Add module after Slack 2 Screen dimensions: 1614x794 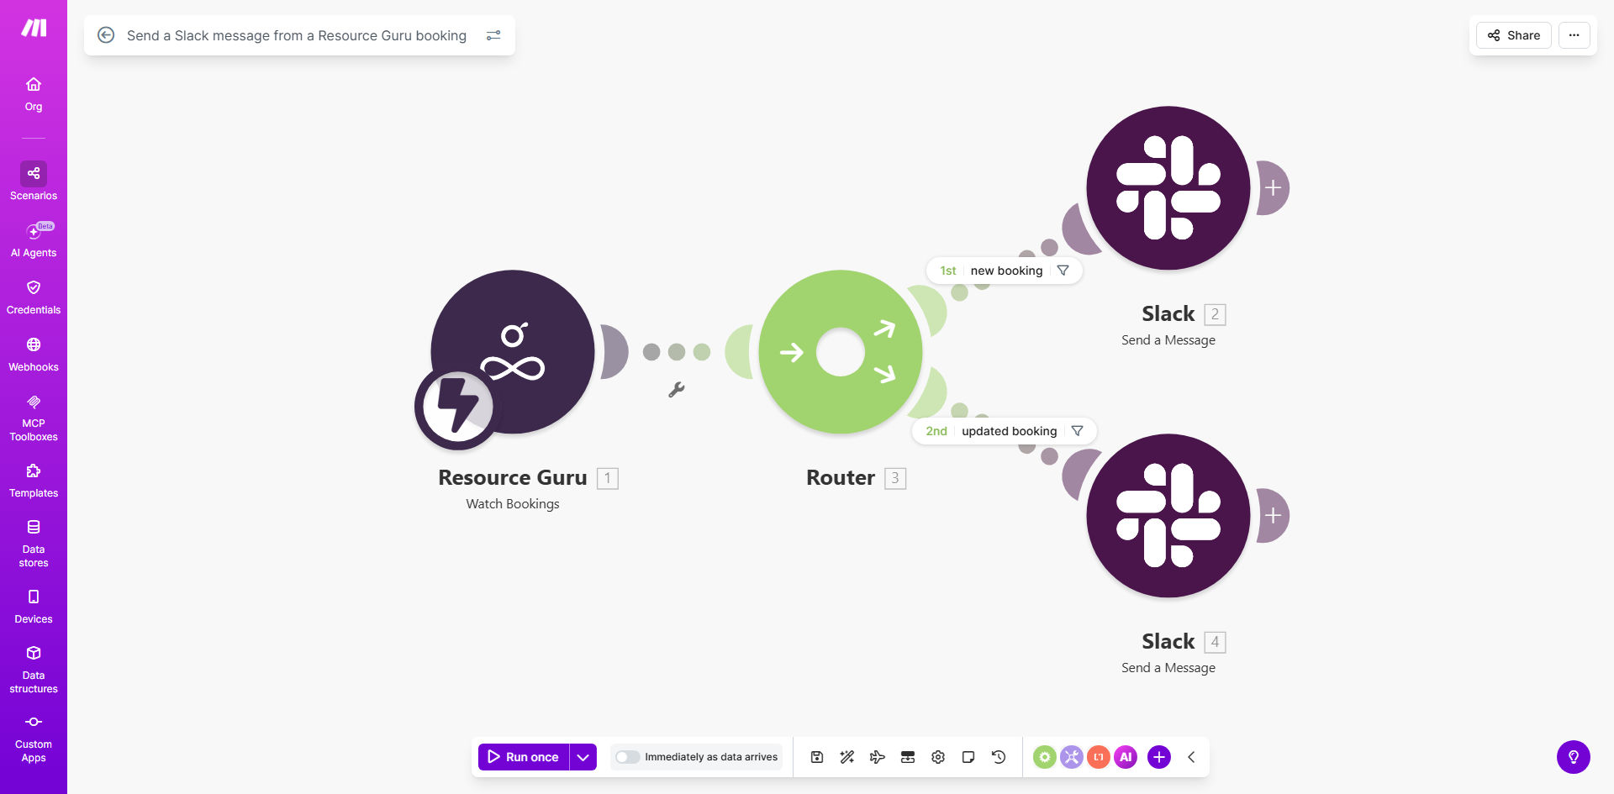(x=1273, y=188)
